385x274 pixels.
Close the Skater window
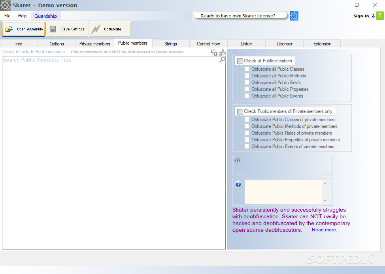pyautogui.click(x=375, y=5)
